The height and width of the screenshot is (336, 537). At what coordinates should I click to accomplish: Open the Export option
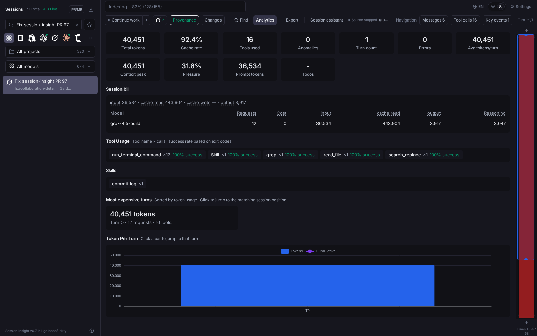tap(292, 20)
